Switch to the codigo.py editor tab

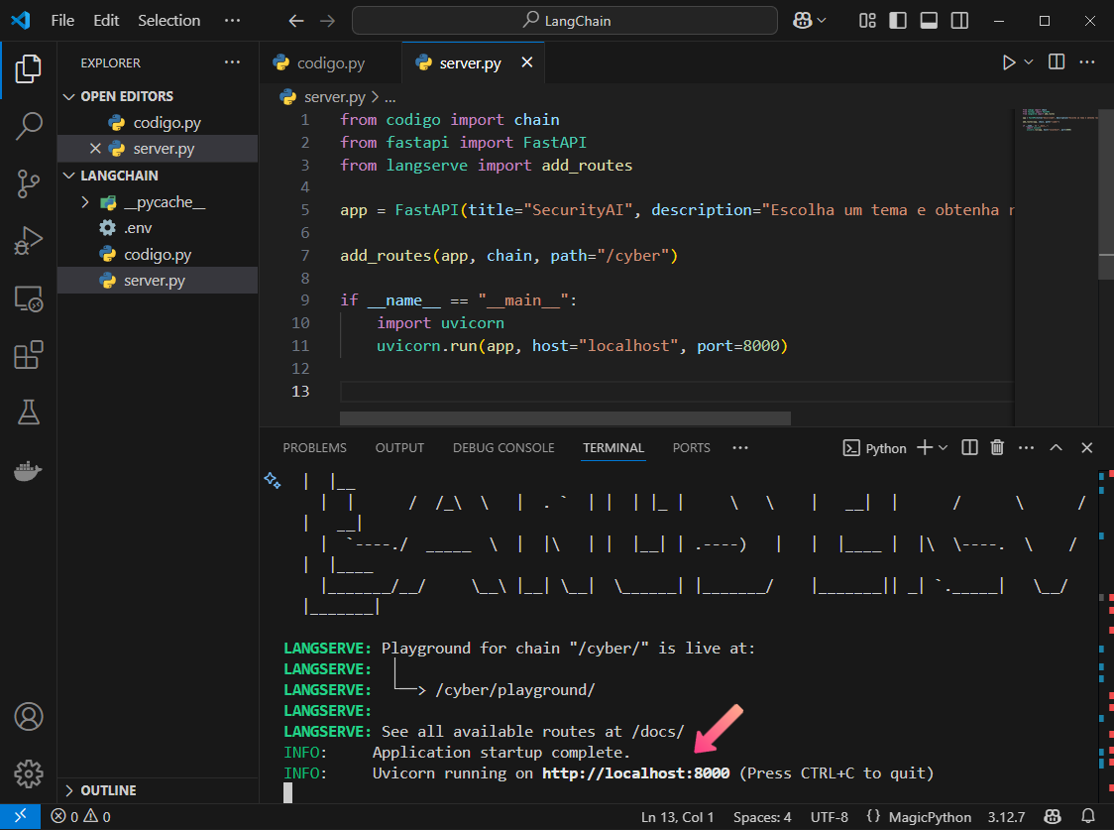[x=330, y=63]
